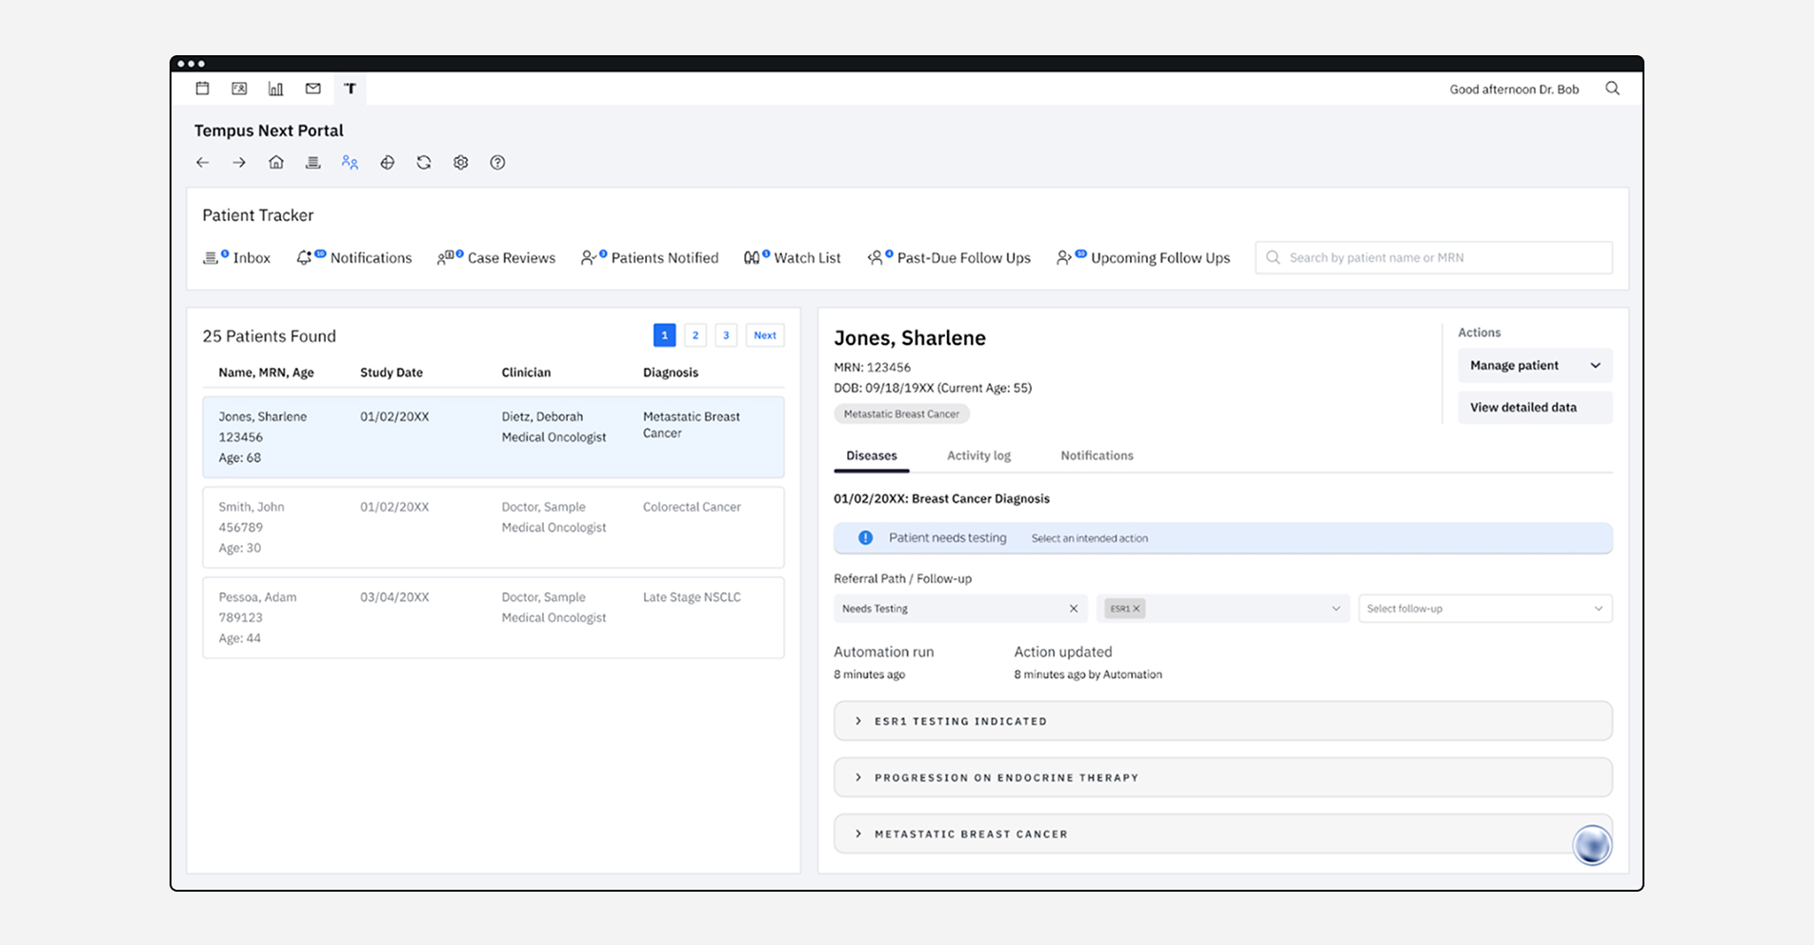
Task: Switch to the Diseases tab
Action: [872, 456]
